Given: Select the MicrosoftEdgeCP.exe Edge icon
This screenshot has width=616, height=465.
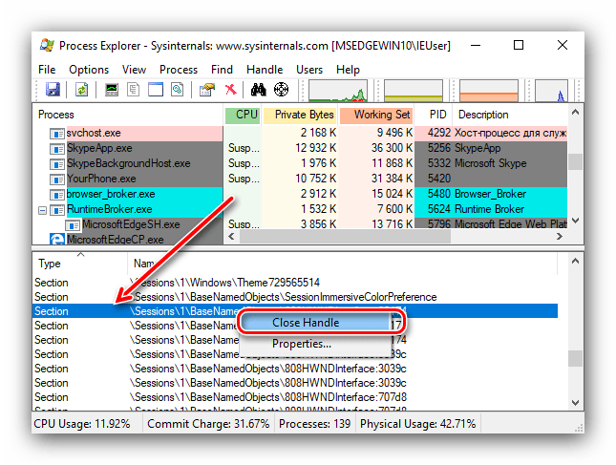Looking at the screenshot, I should click(57, 239).
